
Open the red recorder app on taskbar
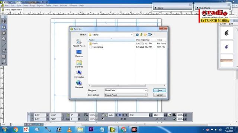(134, 130)
